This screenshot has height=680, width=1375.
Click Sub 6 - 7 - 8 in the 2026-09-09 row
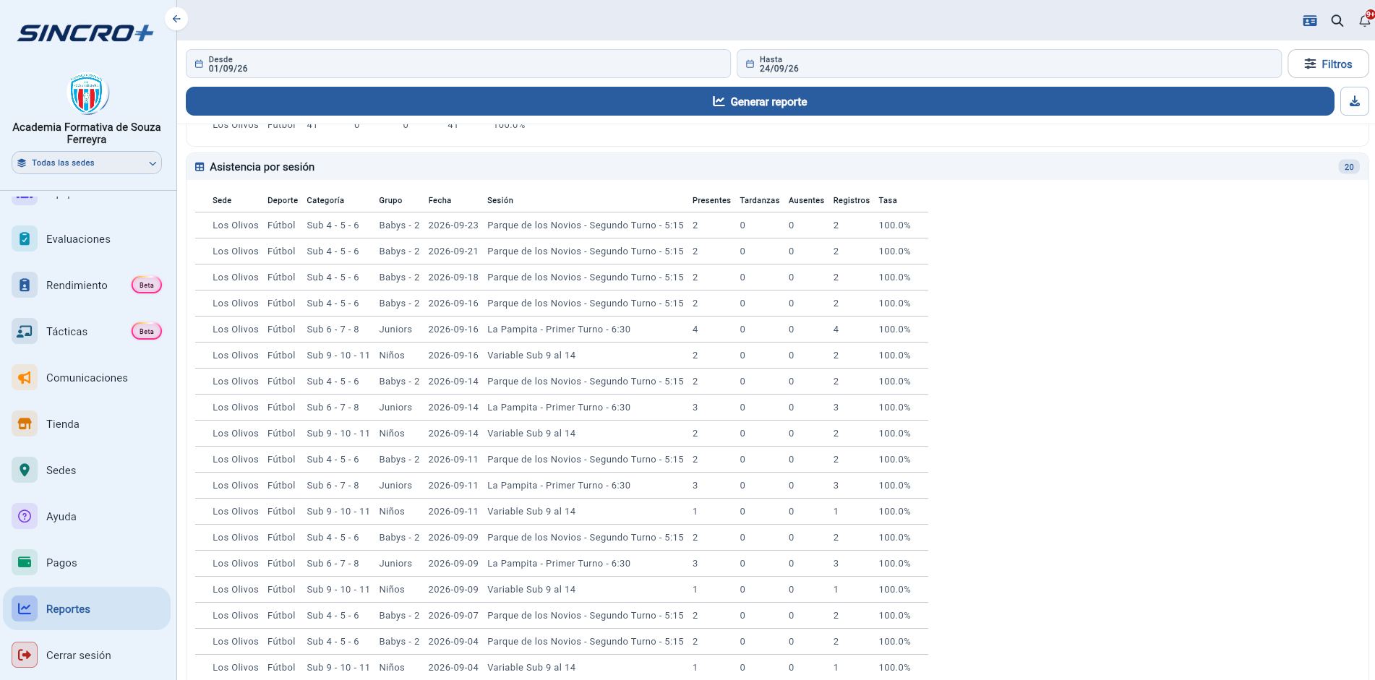click(333, 564)
